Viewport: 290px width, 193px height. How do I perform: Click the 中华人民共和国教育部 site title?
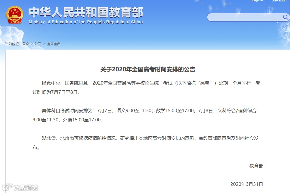tap(86, 12)
